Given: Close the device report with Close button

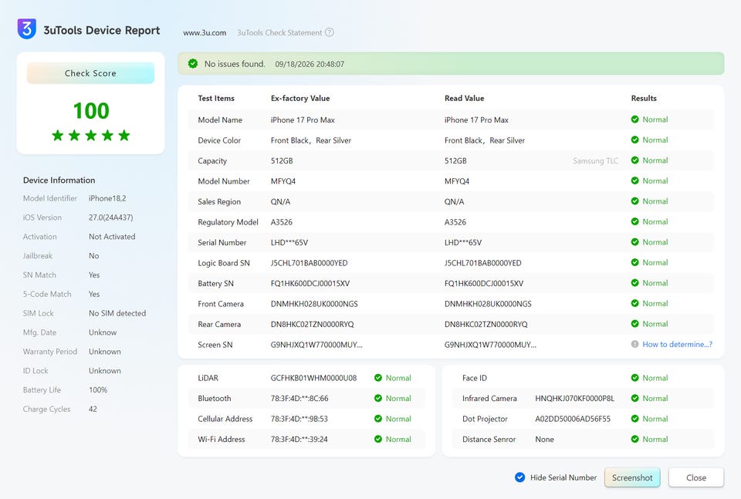Looking at the screenshot, I should click(696, 477).
